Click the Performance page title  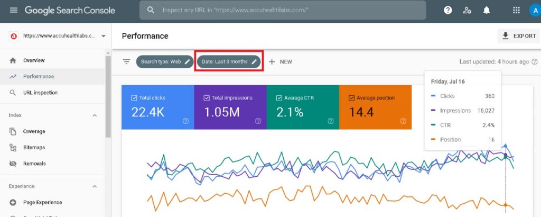145,36
